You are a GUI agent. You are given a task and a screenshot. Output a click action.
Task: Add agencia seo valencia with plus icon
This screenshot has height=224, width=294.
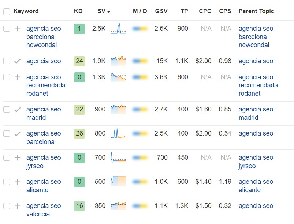[18, 206]
